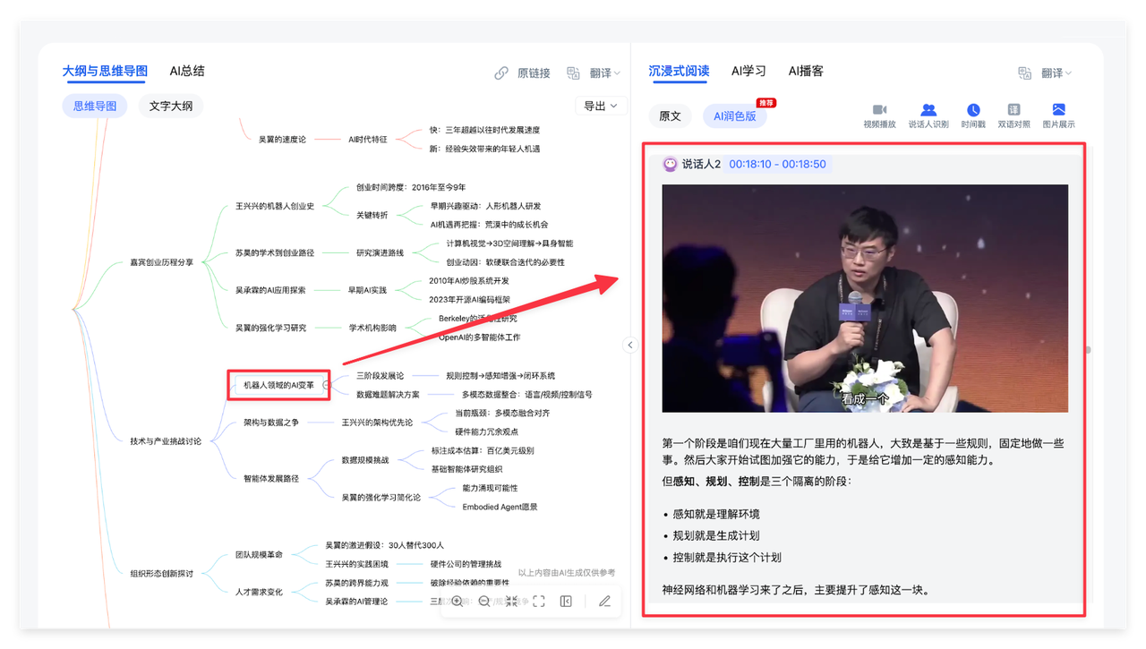Click the 原链接 link icon
1146x649 pixels.
523,73
